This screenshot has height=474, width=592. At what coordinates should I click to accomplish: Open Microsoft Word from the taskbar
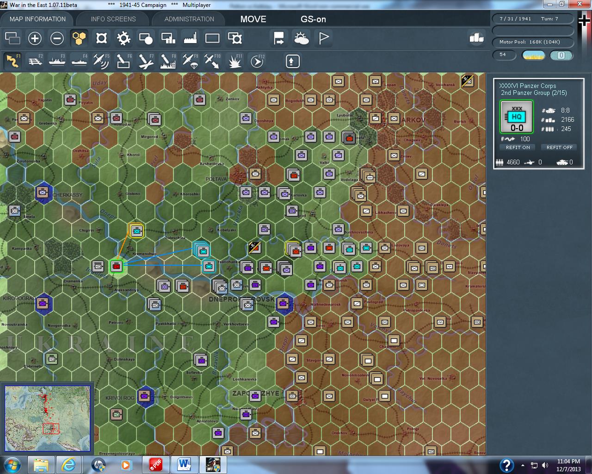184,465
